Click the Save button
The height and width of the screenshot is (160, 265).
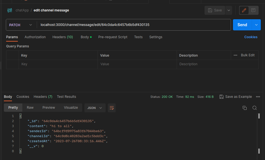click(215, 10)
